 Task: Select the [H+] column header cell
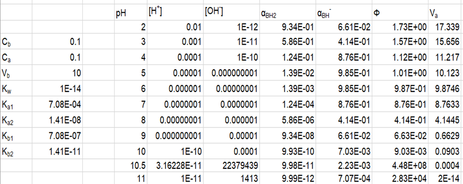175,13
